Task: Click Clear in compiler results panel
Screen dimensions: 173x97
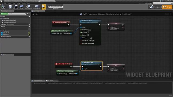Action: pyautogui.click(x=171, y=95)
